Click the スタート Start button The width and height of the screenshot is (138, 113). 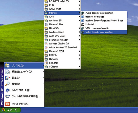point(10,110)
